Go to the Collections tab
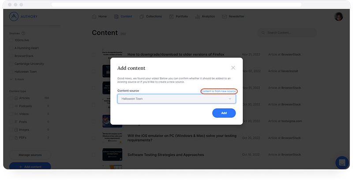353x184 pixels. coord(150,16)
